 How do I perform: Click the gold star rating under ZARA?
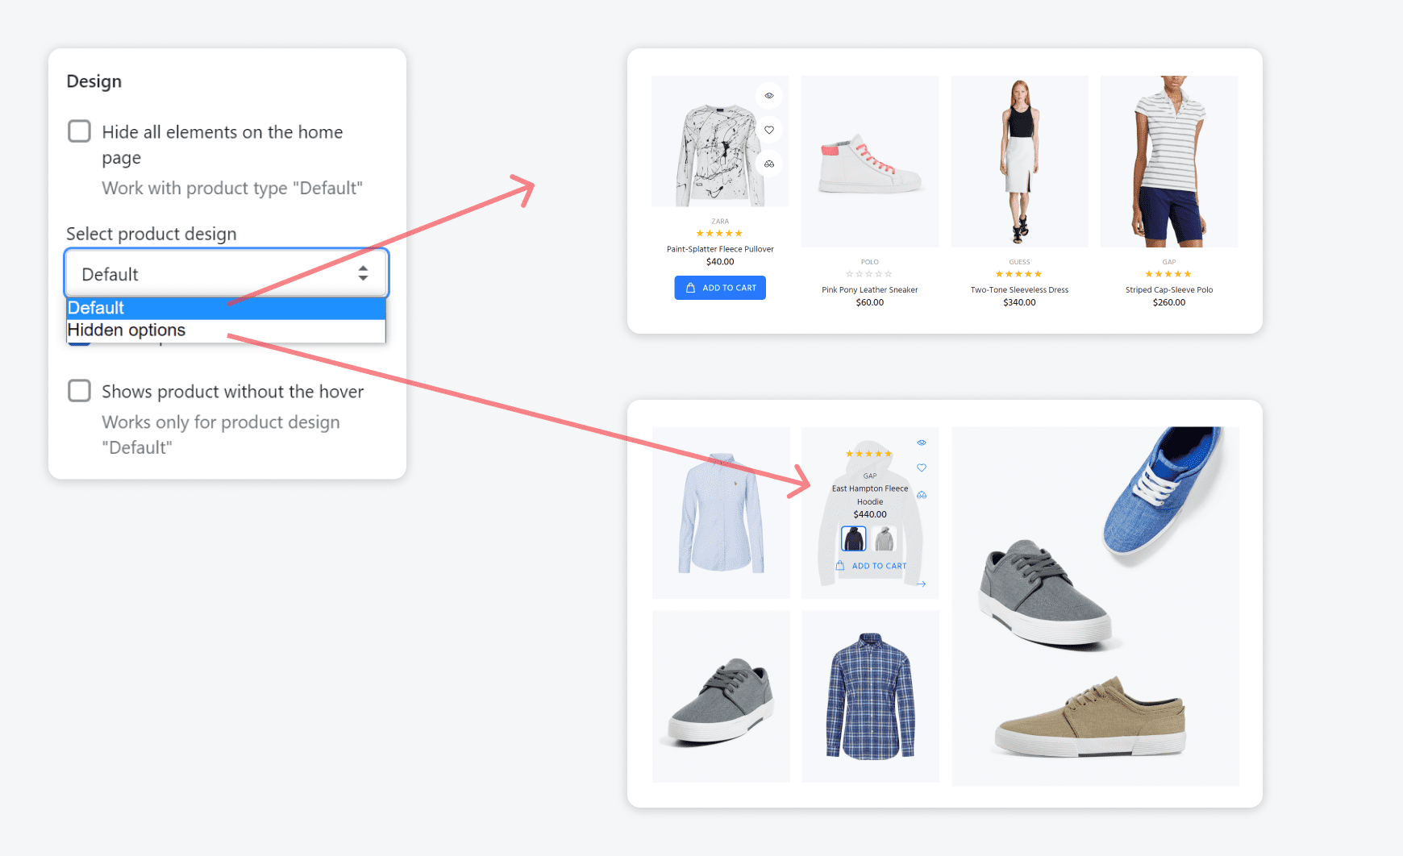(719, 234)
